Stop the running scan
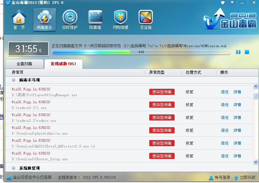 pos(247,52)
